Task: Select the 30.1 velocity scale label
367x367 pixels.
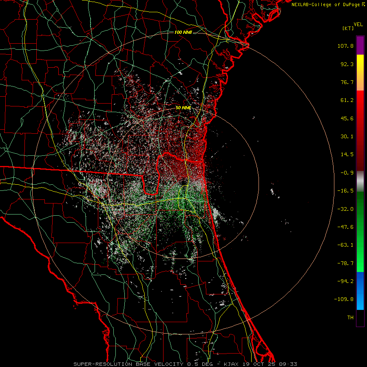Action: click(x=347, y=137)
